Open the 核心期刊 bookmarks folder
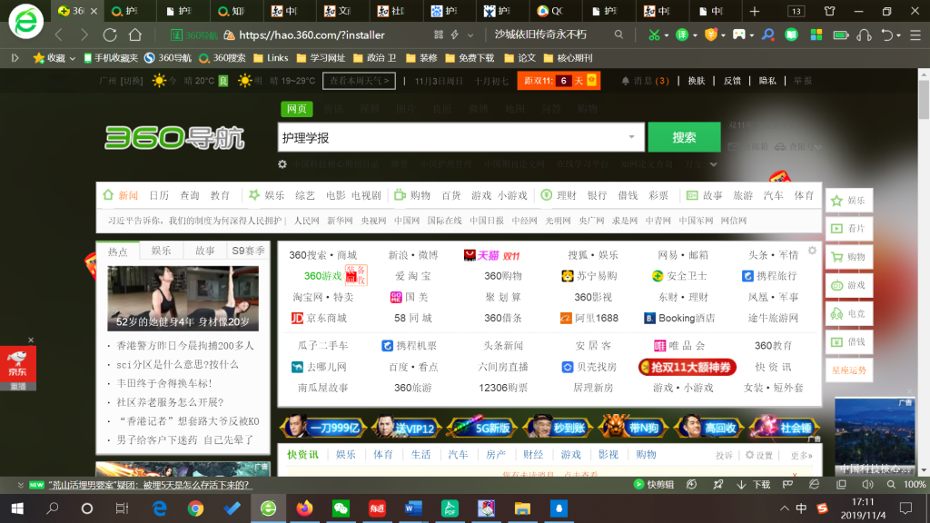The height and width of the screenshot is (523, 930). (569, 58)
